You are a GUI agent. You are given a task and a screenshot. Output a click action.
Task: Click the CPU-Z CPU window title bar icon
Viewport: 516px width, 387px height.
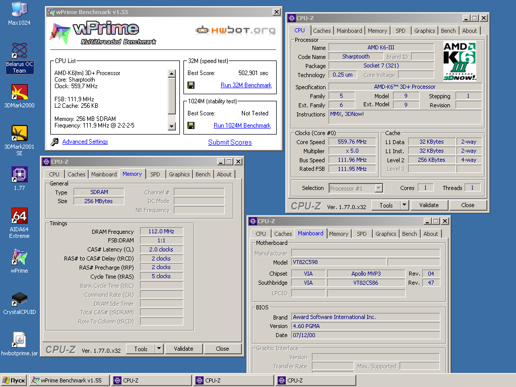[292, 18]
